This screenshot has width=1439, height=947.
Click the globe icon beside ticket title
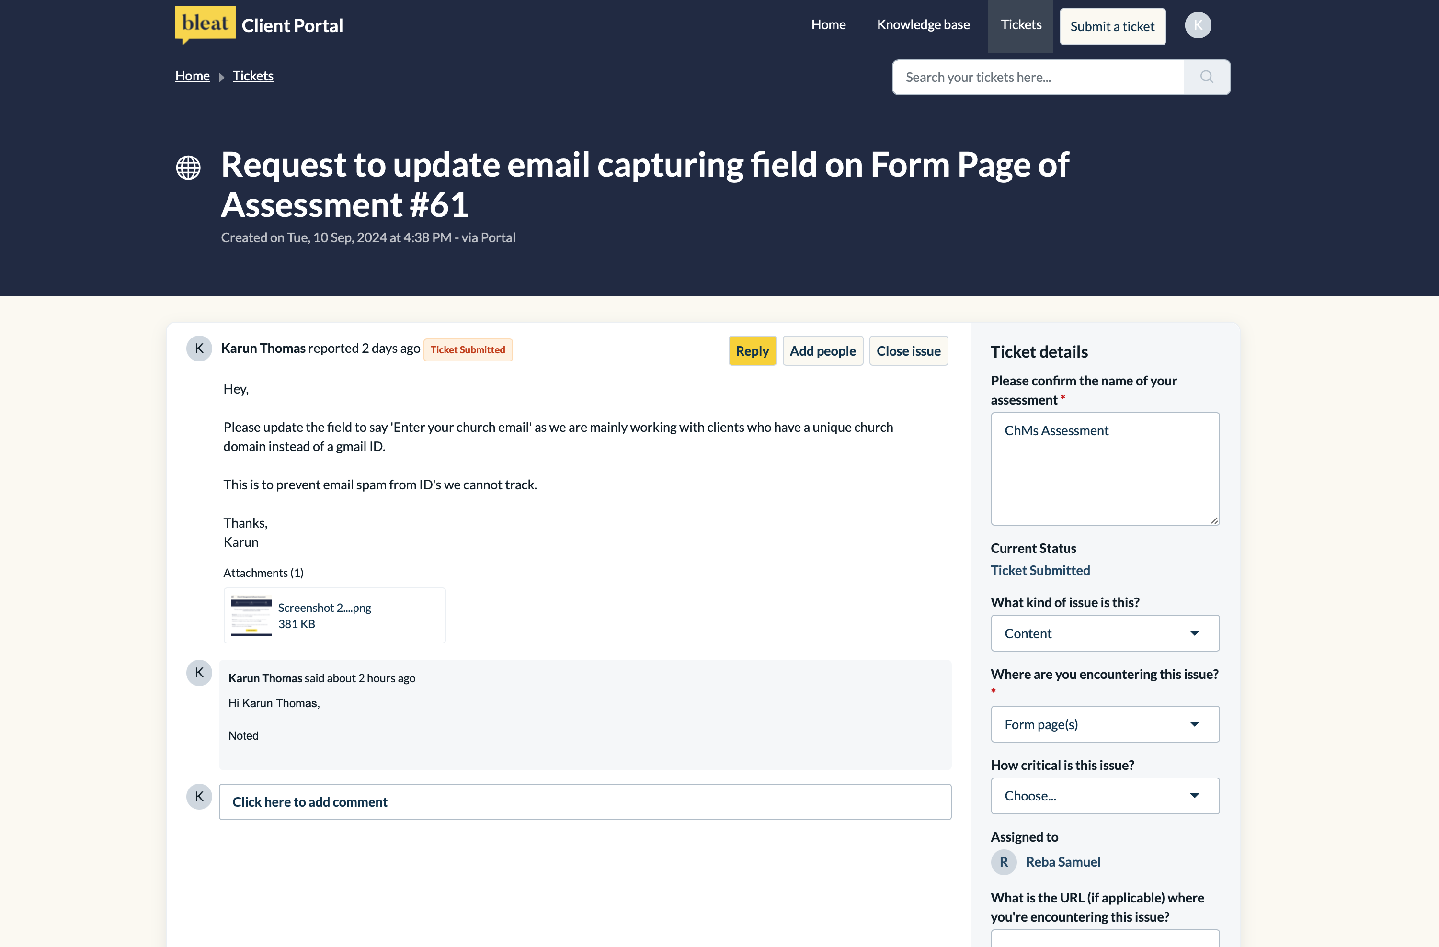[x=188, y=168]
